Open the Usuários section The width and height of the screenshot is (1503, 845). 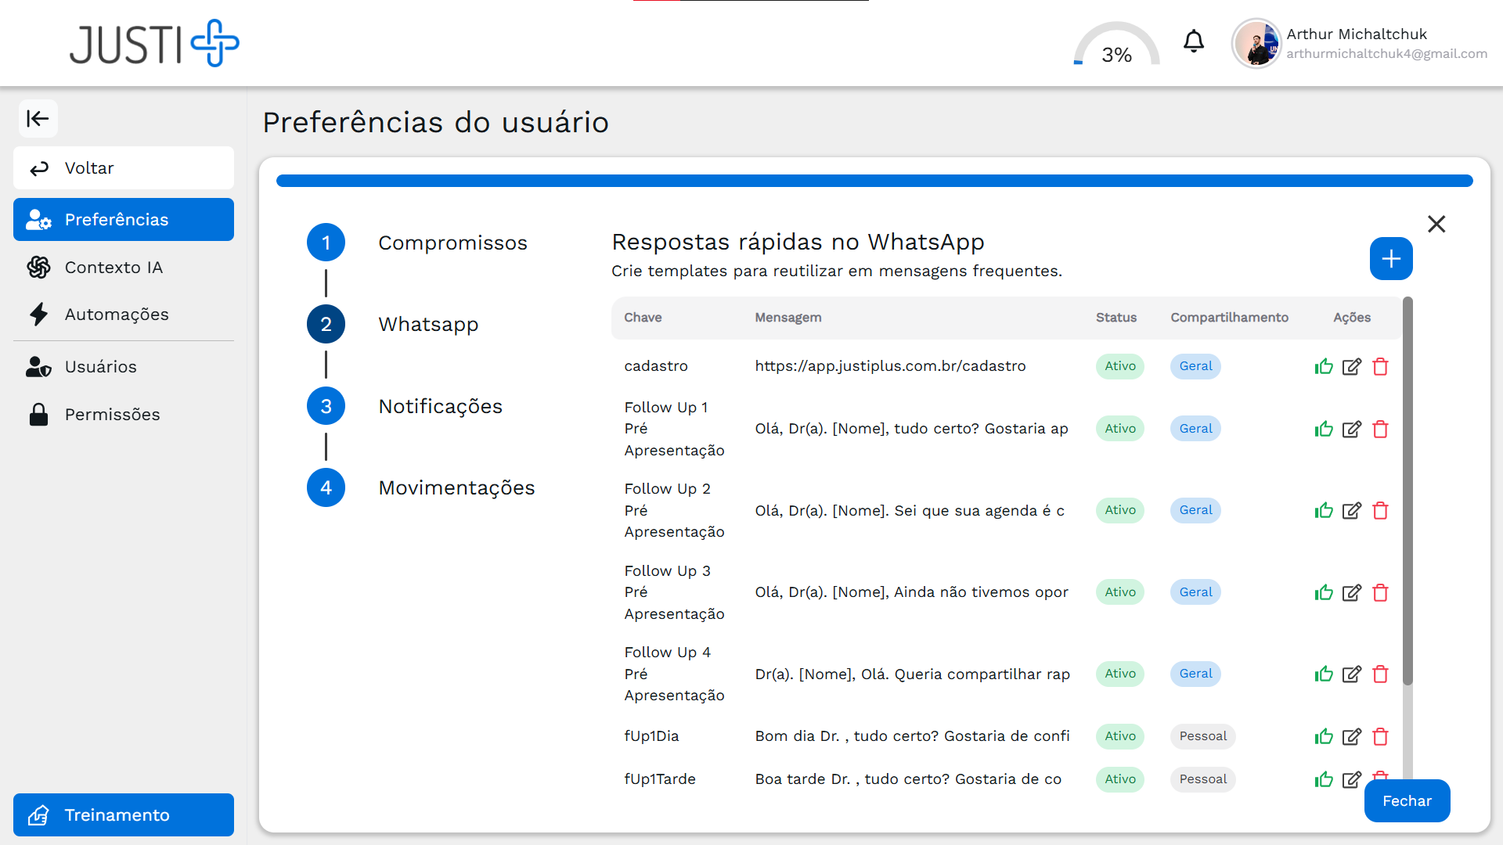click(101, 366)
